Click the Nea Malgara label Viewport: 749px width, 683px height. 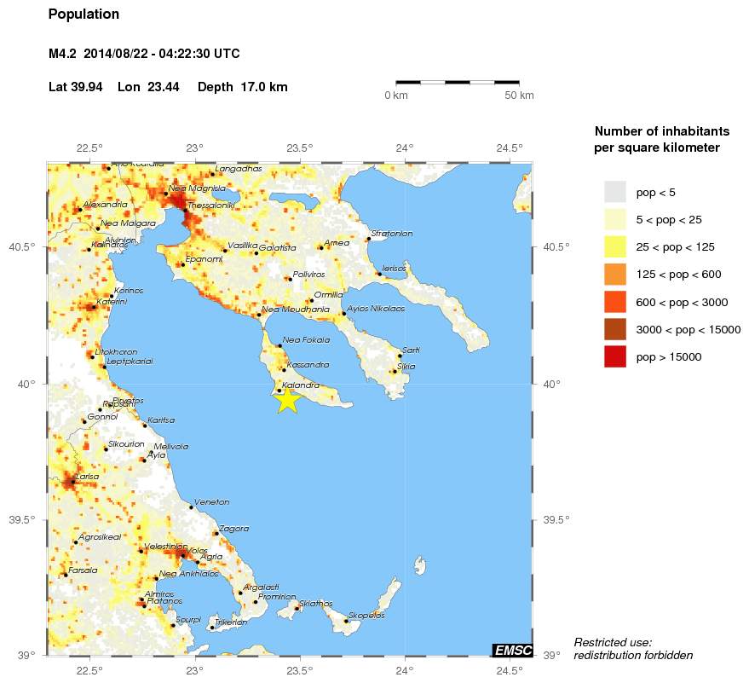click(x=128, y=223)
